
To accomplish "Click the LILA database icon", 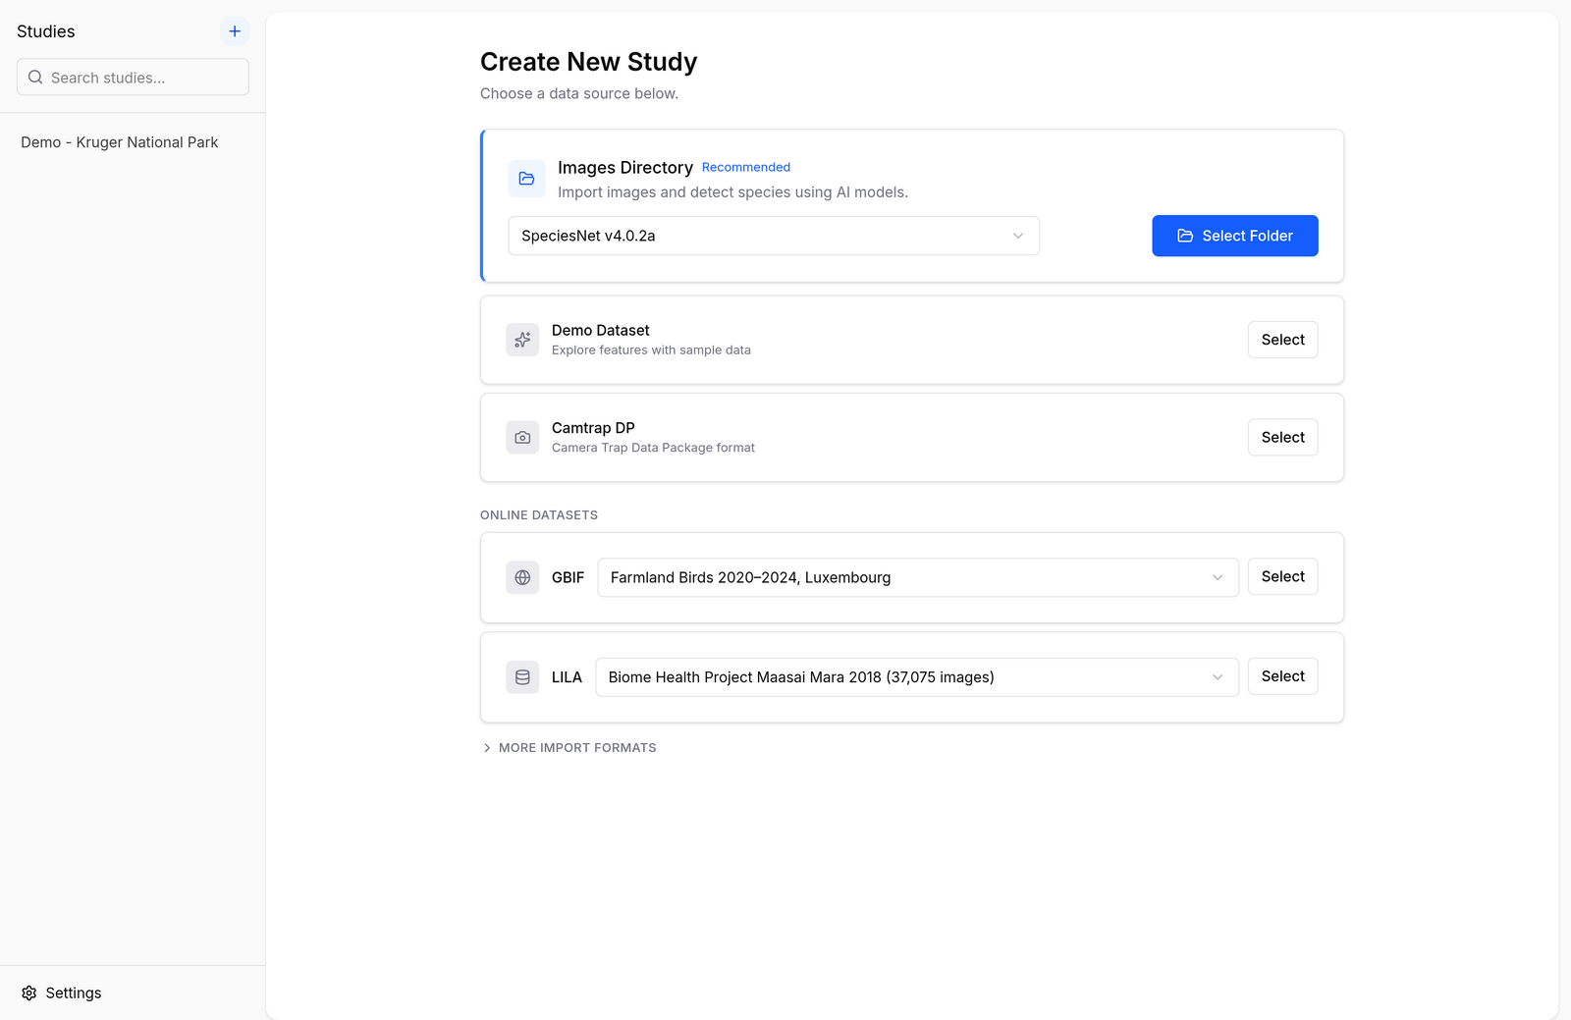I will click(x=522, y=677).
